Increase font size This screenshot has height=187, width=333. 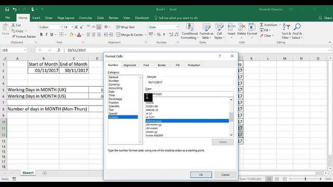point(76,27)
